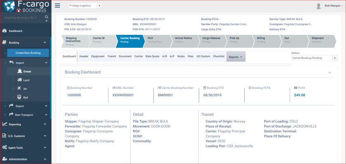Click the Air plane icon
The height and width of the screenshot is (164, 346).
[19, 89]
